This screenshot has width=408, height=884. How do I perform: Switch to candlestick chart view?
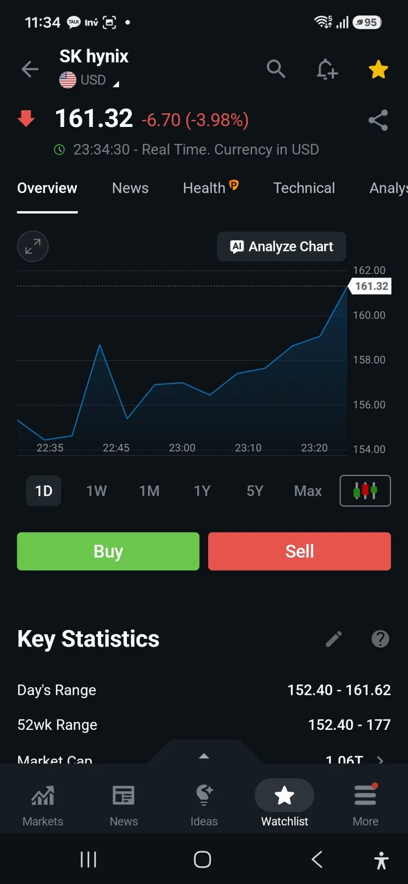click(x=365, y=491)
